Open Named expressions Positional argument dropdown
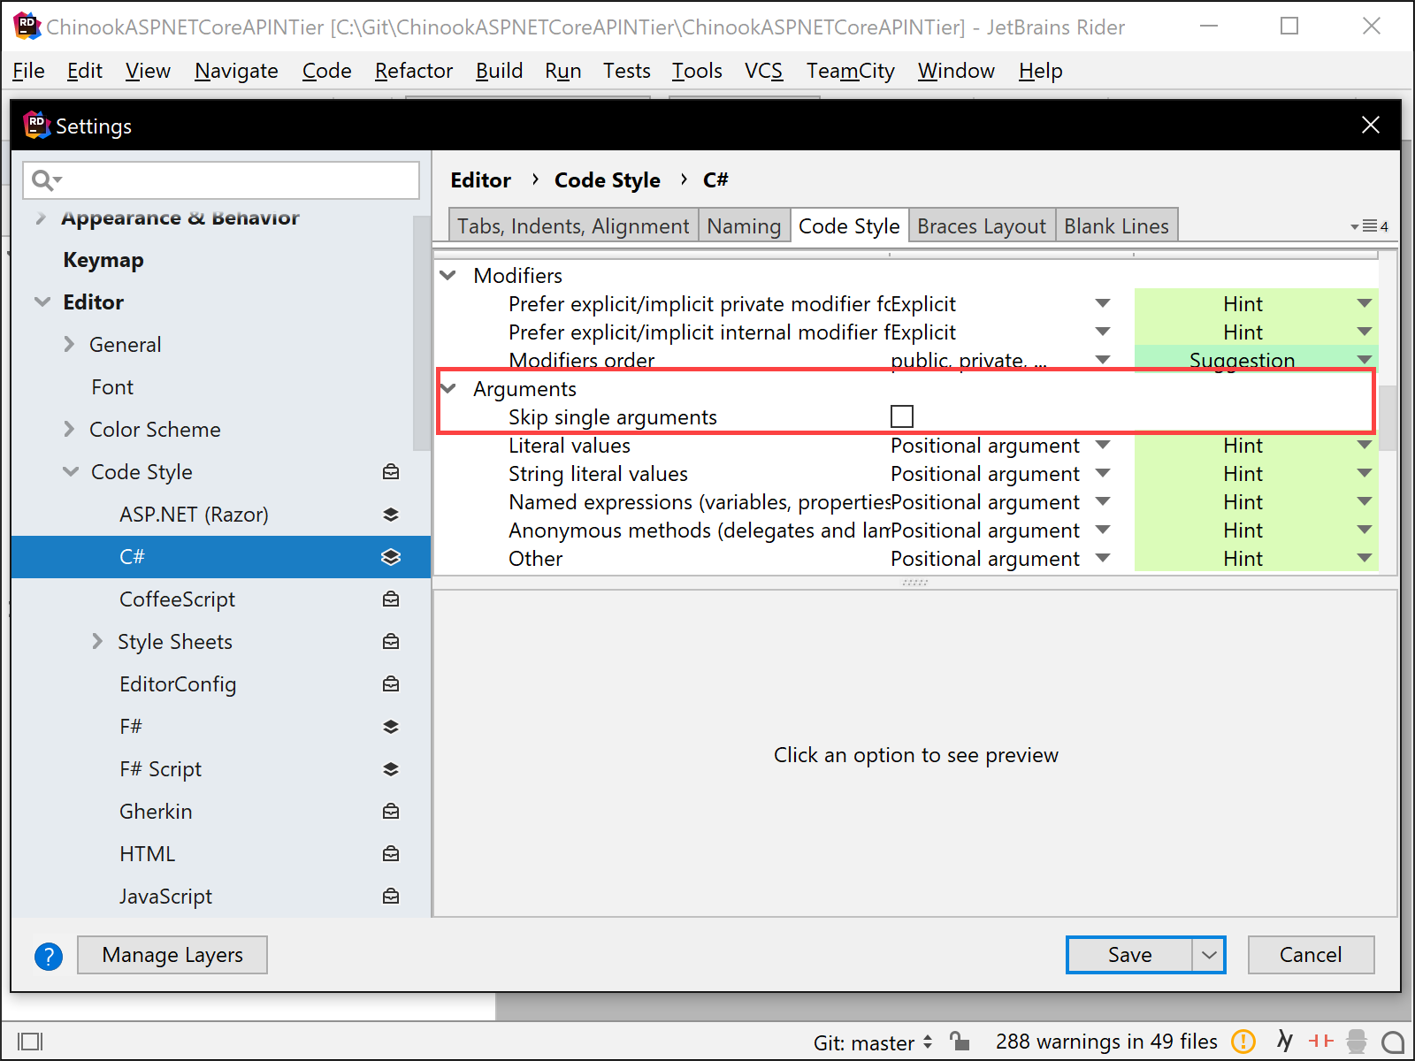This screenshot has height=1061, width=1415. coord(1102,502)
